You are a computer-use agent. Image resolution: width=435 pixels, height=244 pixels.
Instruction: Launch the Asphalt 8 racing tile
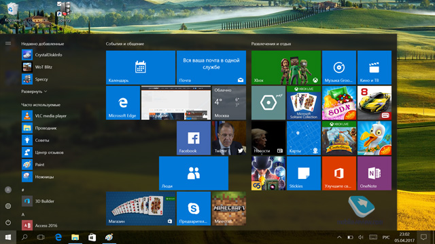tap(375, 102)
